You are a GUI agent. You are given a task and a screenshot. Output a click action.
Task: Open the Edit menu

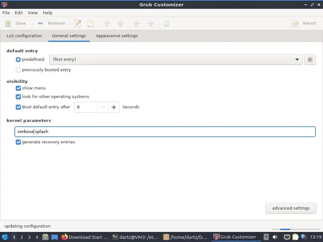tap(19, 13)
